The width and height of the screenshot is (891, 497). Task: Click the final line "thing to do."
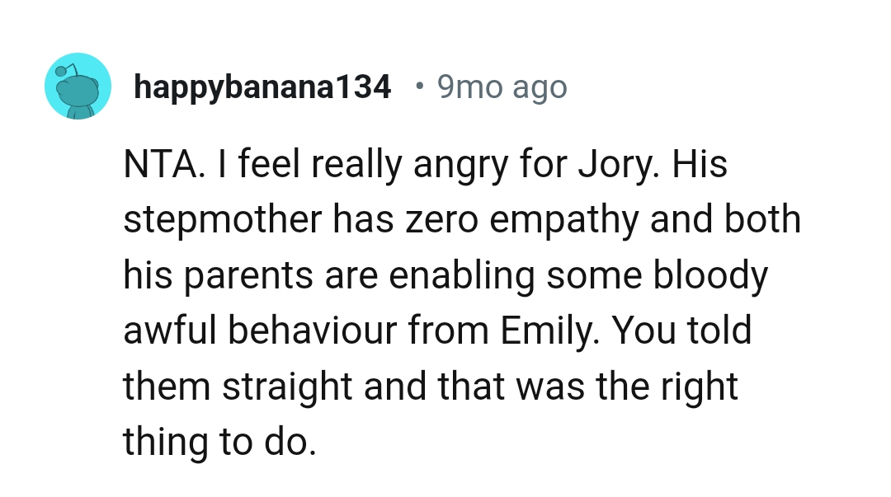click(x=219, y=443)
